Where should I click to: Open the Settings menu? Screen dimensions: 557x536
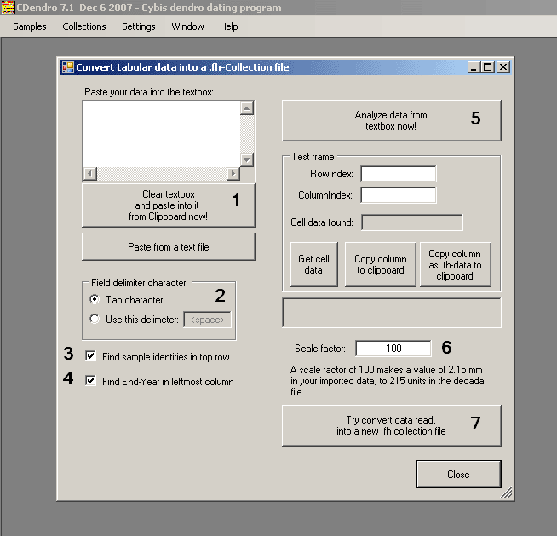click(x=139, y=26)
